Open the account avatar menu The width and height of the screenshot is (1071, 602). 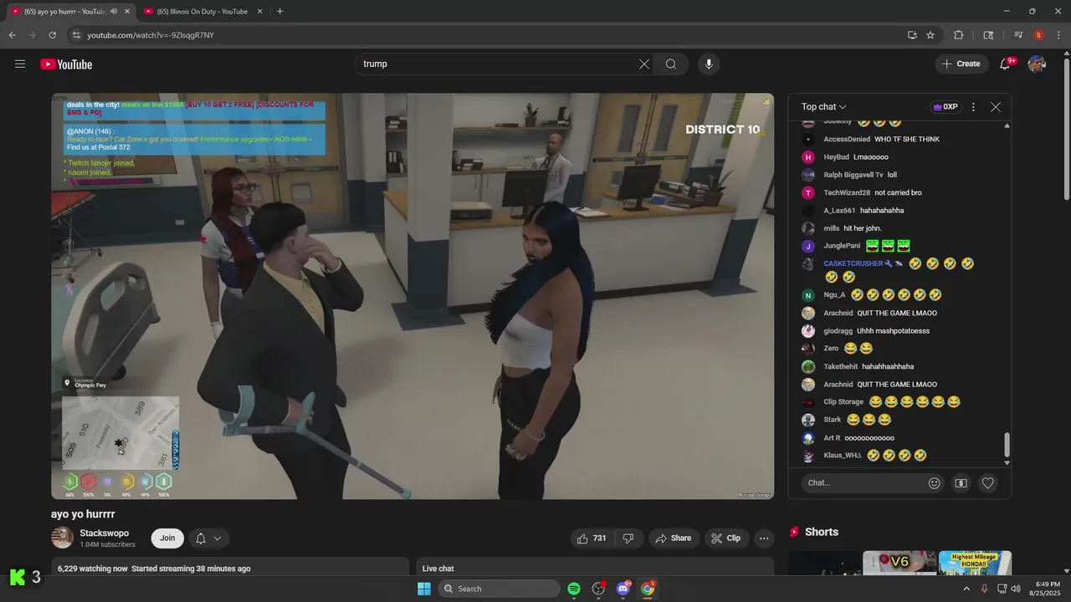[x=1037, y=64]
